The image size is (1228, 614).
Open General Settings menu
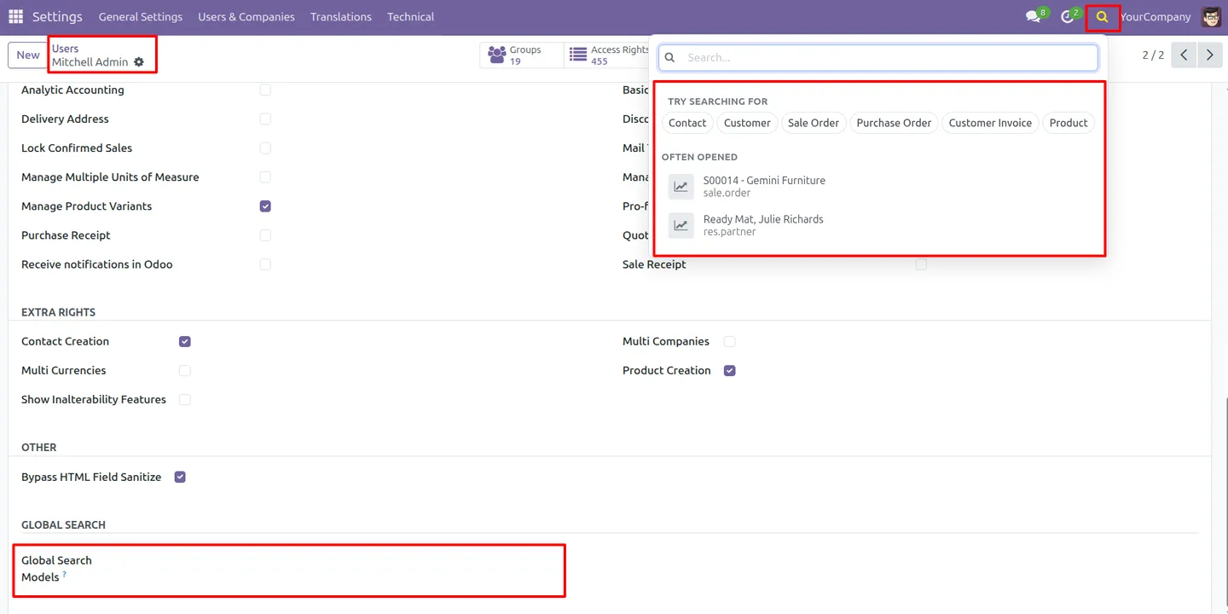click(x=141, y=16)
